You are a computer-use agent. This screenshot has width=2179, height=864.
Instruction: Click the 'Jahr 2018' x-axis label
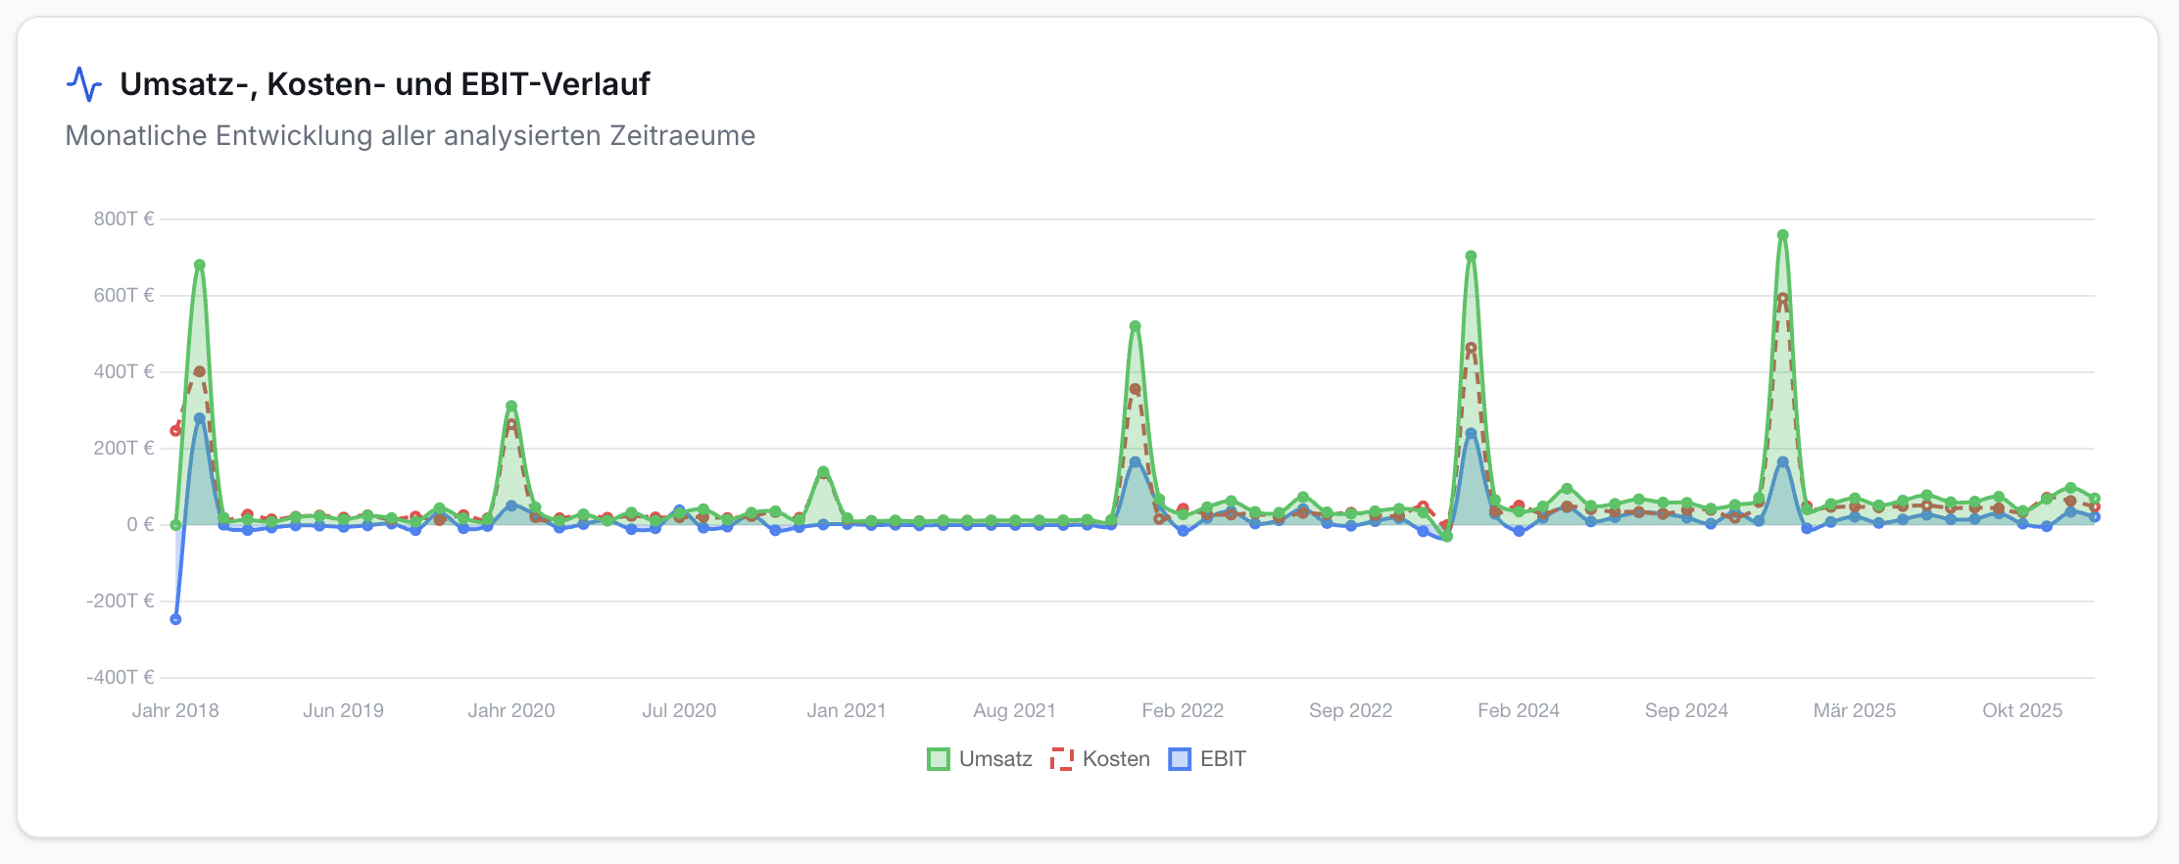[175, 710]
